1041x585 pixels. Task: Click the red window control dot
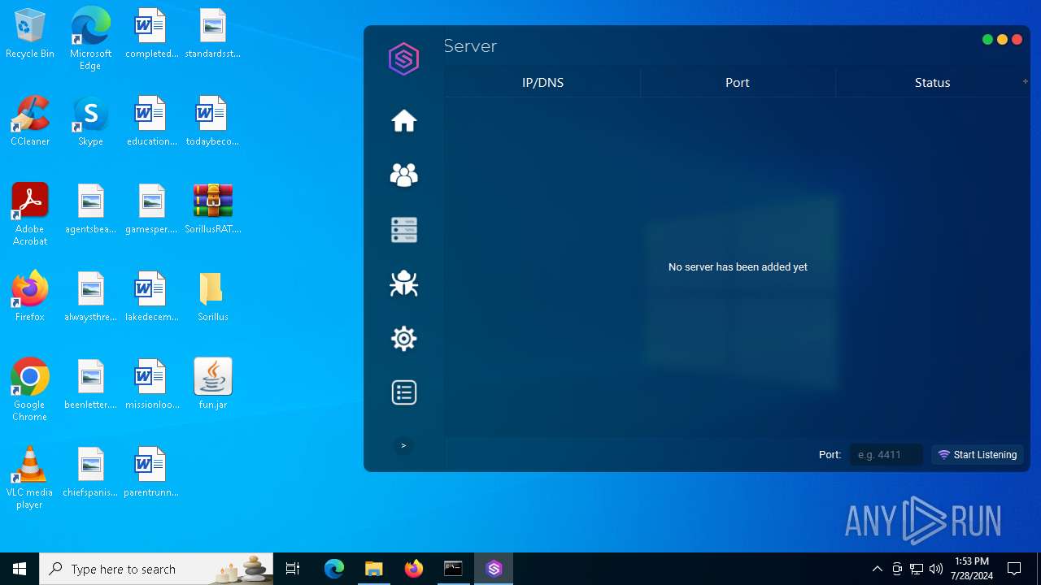click(1017, 40)
